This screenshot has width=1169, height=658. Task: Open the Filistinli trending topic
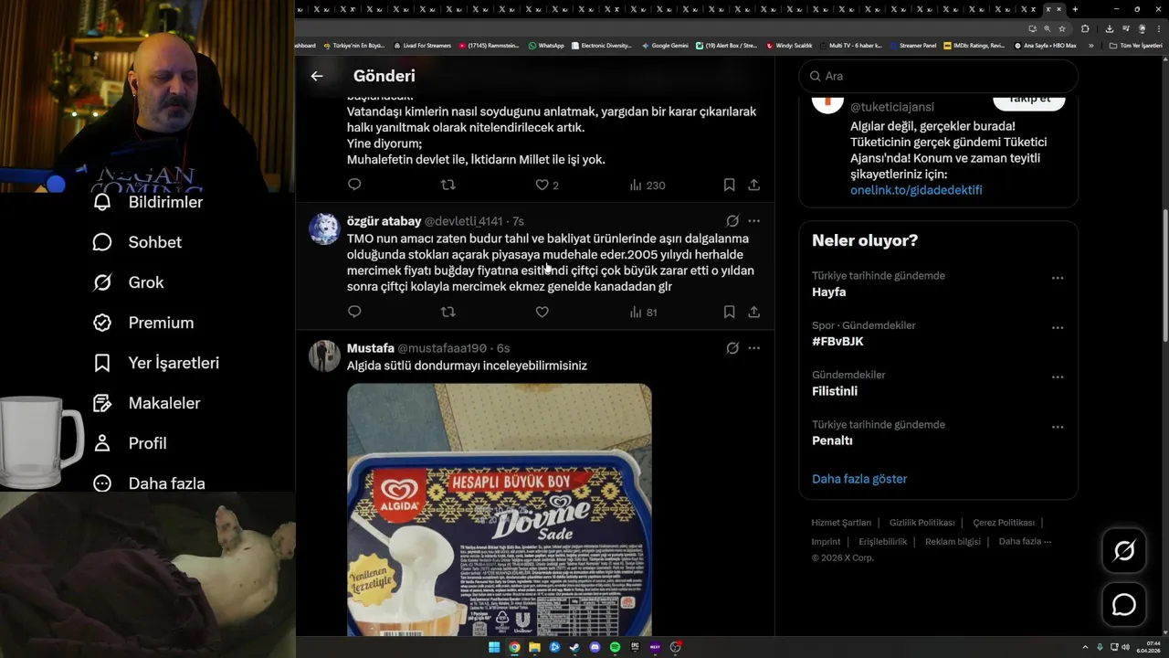point(835,391)
